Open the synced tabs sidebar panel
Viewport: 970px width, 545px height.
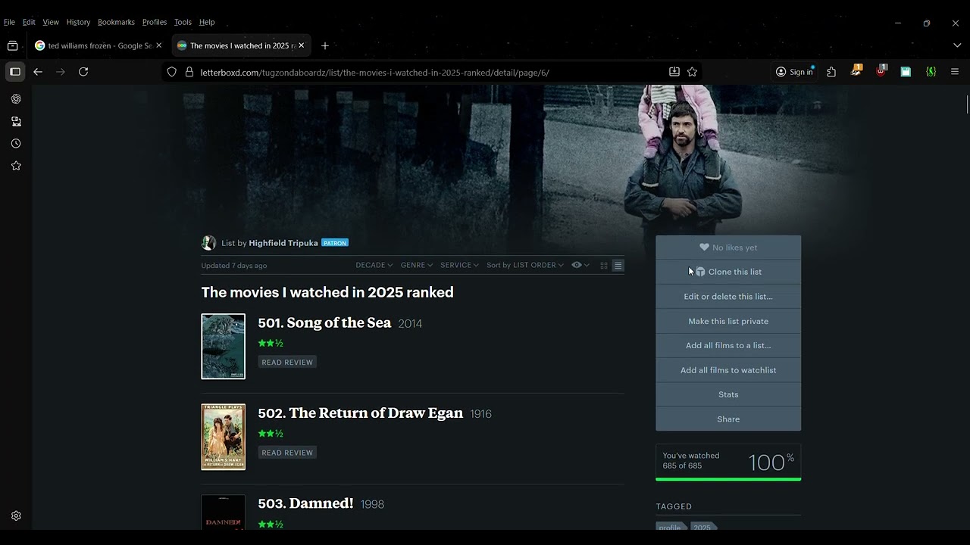[x=16, y=121]
